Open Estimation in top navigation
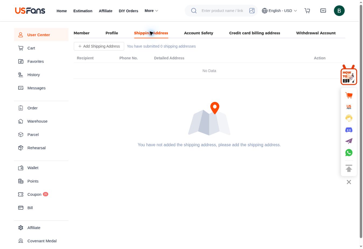Image resolution: width=363 pixels, height=249 pixels. 83,11
